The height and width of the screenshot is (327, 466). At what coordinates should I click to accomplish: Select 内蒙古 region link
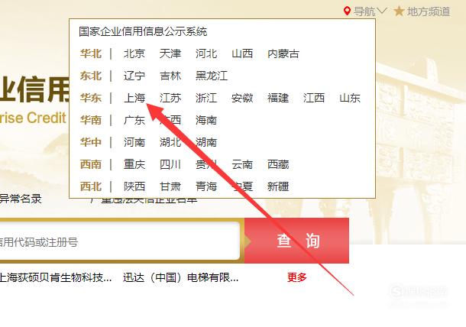click(x=283, y=53)
